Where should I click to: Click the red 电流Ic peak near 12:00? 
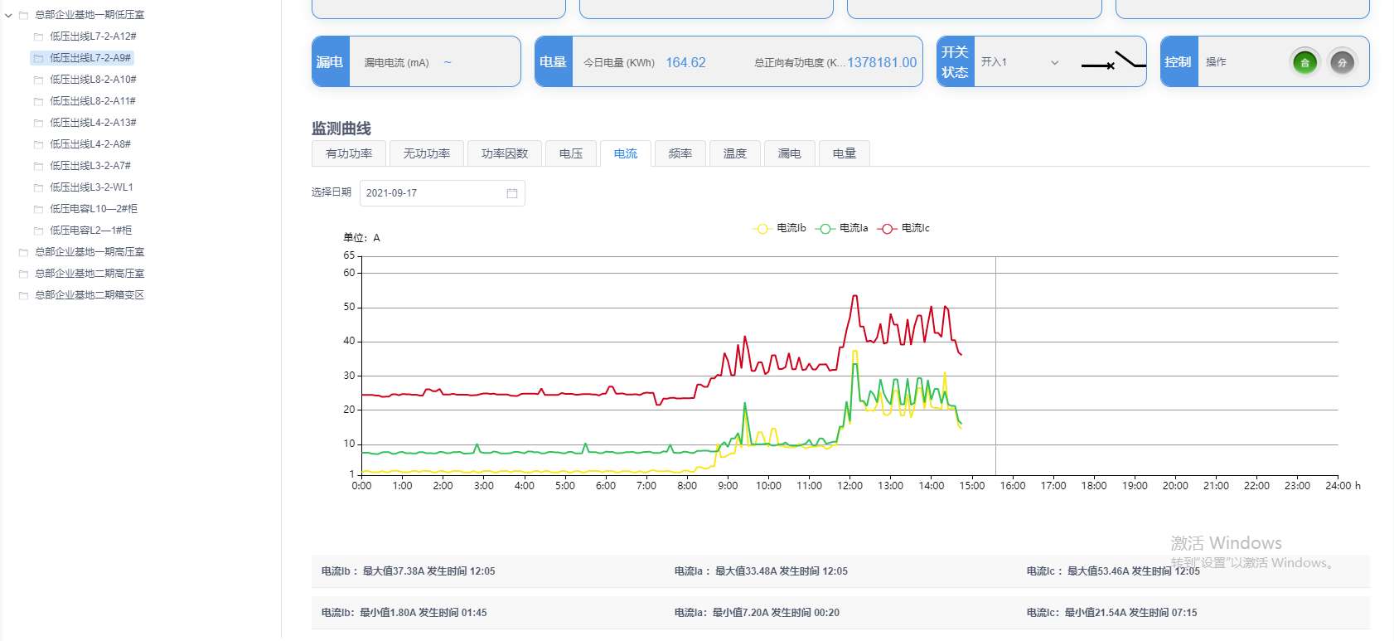point(854,296)
